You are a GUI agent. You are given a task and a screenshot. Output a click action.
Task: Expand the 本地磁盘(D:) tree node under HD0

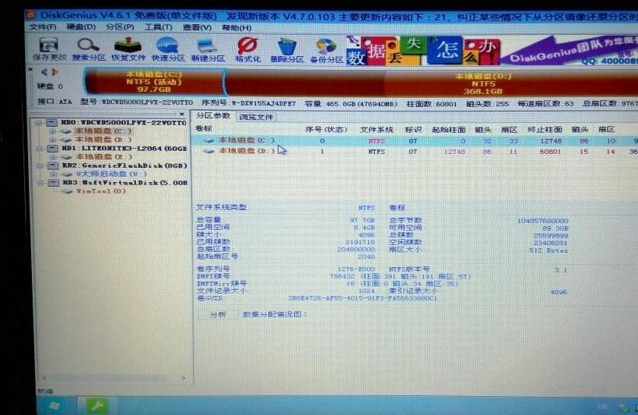click(52, 140)
